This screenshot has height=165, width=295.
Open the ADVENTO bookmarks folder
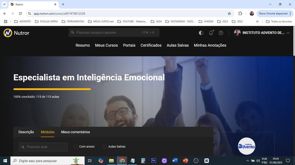click(x=23, y=21)
